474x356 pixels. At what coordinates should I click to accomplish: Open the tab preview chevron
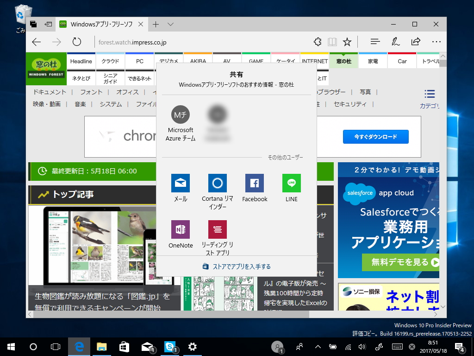[170, 24]
